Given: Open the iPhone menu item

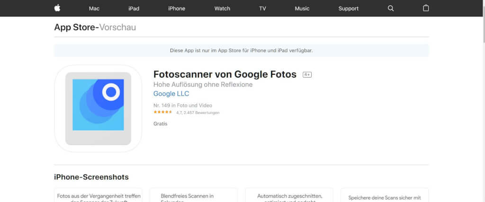Looking at the screenshot, I should tap(177, 9).
